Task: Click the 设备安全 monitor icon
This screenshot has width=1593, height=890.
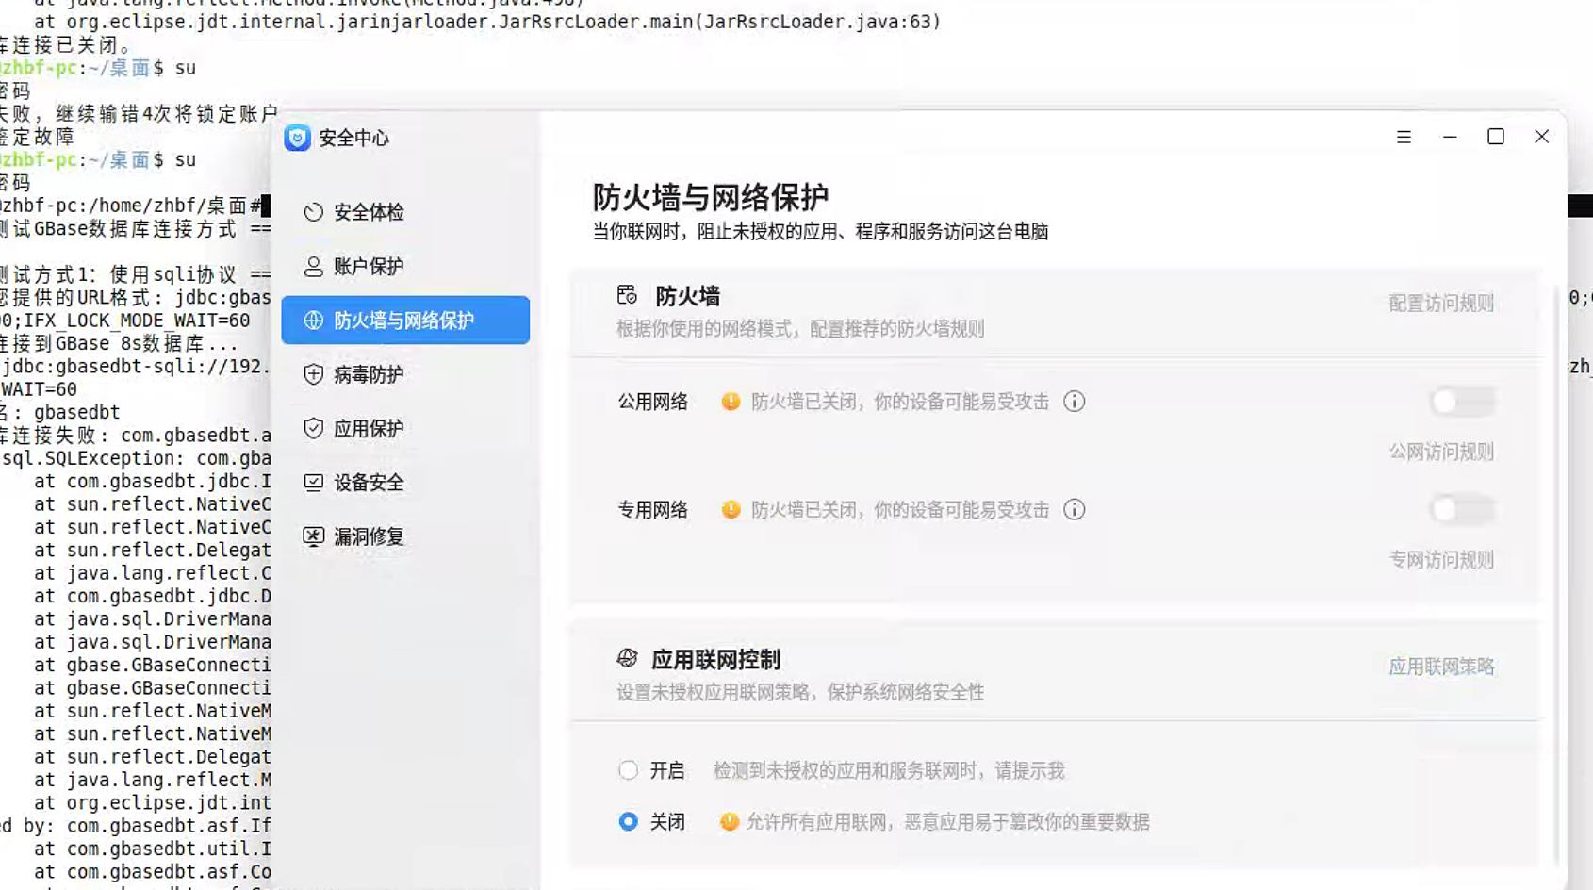Action: (x=313, y=483)
